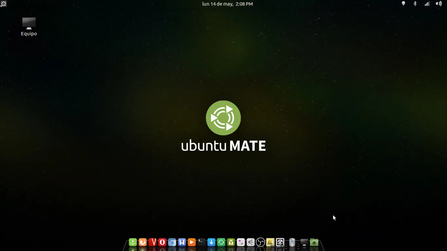
Task: Open the blue download arrow icon
Action: [211, 242]
